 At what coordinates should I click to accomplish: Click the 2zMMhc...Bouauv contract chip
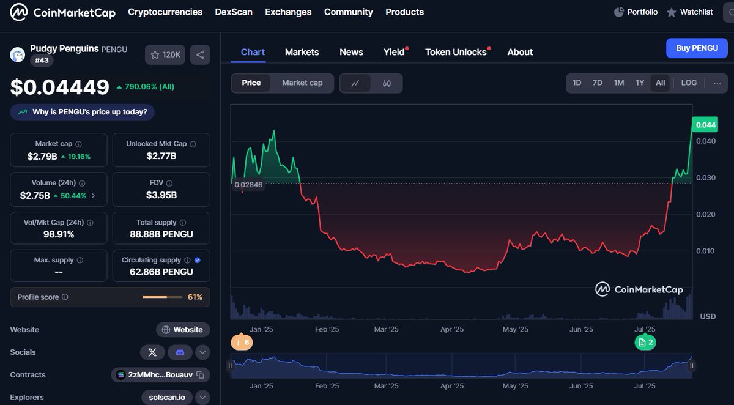pyautogui.click(x=160, y=375)
